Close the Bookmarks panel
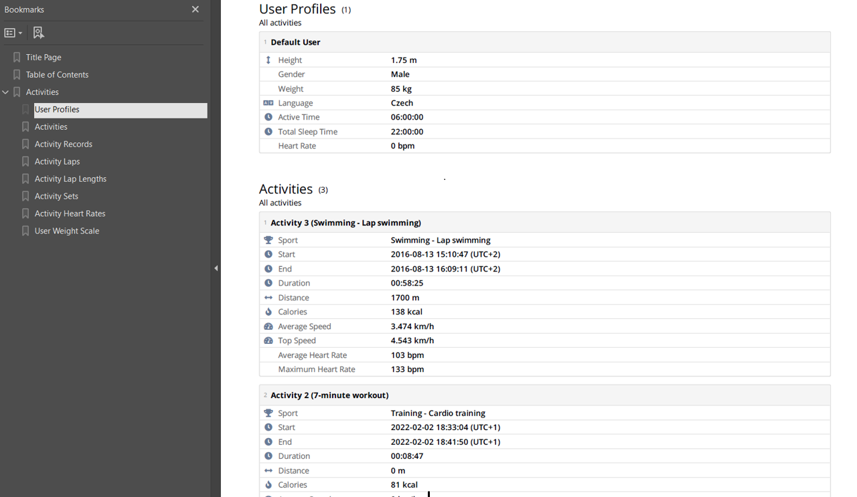Viewport: 857px width, 497px height. coord(195,9)
